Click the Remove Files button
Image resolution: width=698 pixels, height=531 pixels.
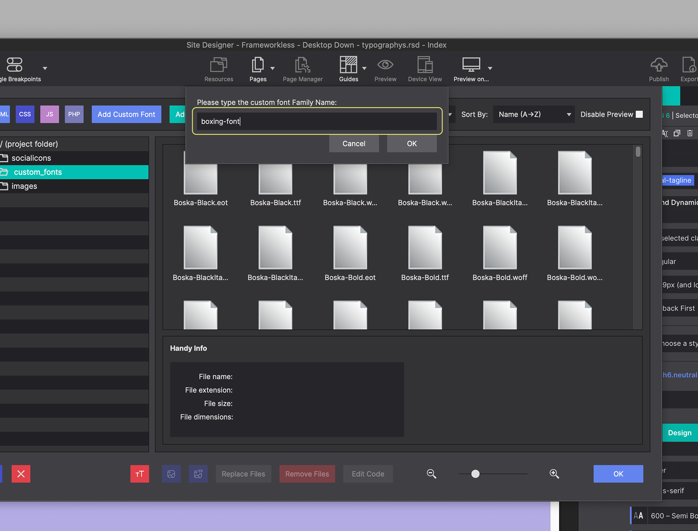(307, 474)
